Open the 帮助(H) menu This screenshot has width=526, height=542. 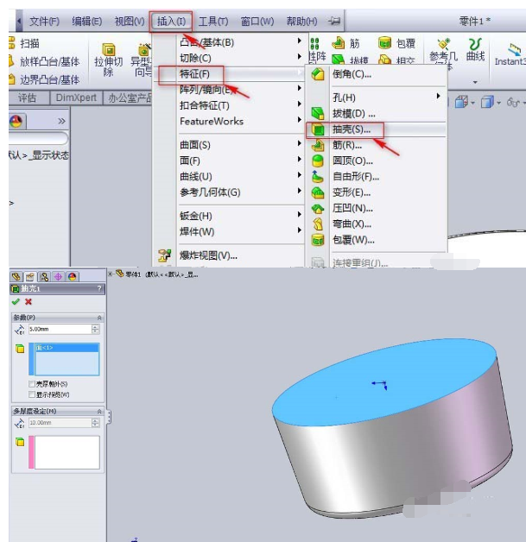301,22
